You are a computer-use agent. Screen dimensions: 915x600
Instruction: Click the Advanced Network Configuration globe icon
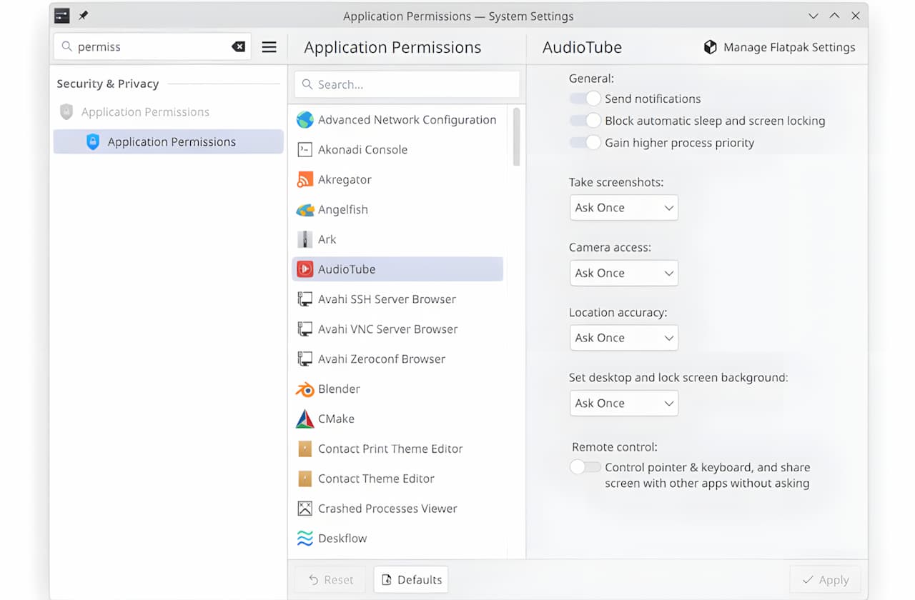(305, 120)
